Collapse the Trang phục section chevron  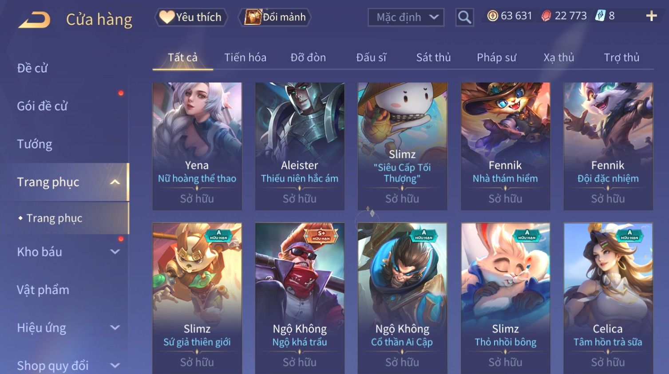(115, 182)
